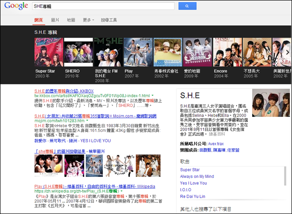Open the 不想長大 2005 album cover
This screenshot has width=292, height=214.
[257, 52]
